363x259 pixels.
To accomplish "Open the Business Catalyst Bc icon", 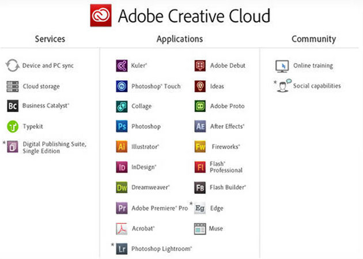I will click(13, 106).
